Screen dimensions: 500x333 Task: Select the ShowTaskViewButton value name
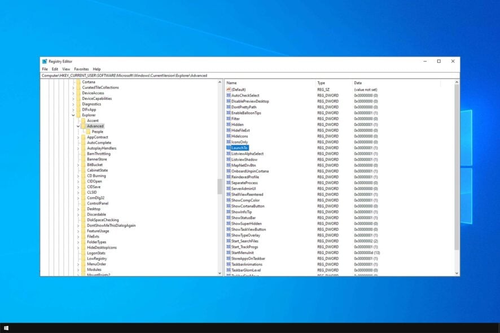click(x=249, y=229)
